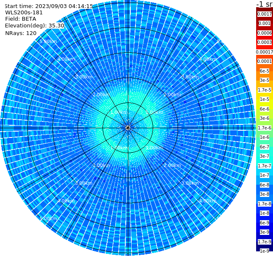Click the 3e-8 color bar label
Screen dimensions: 273x256
pyautogui.click(x=265, y=194)
